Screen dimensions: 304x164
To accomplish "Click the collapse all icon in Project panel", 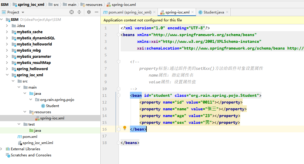I will point(79,12).
